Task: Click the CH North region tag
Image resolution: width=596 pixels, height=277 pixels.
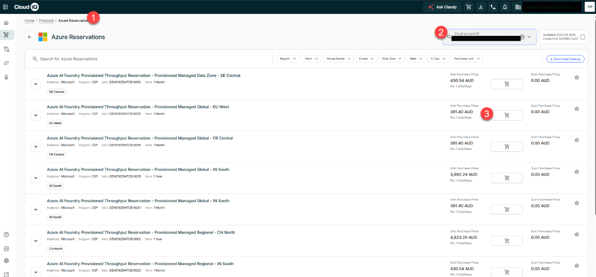Action: [56, 249]
